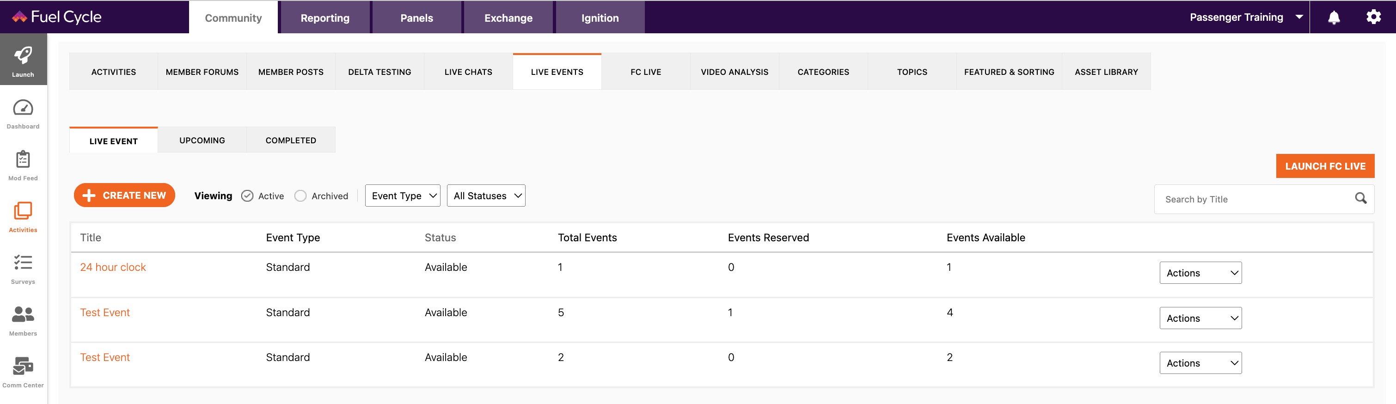The height and width of the screenshot is (404, 1396).
Task: Open Actions dropdown for 24 hour clock
Action: (1200, 273)
